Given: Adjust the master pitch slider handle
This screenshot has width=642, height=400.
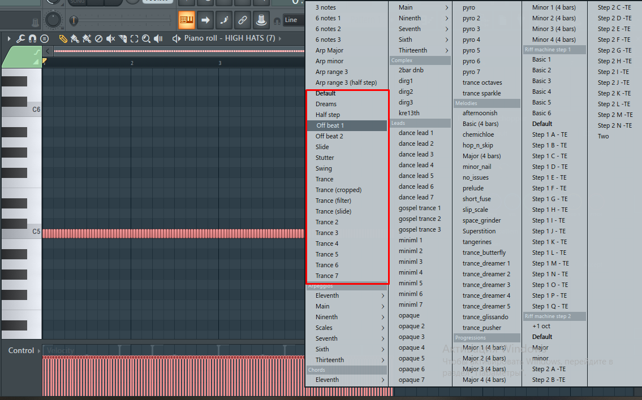Looking at the screenshot, I should coord(74,20).
